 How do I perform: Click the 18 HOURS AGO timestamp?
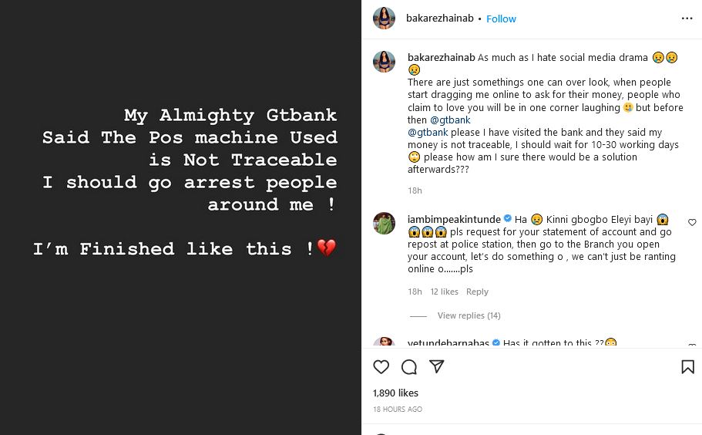398,409
